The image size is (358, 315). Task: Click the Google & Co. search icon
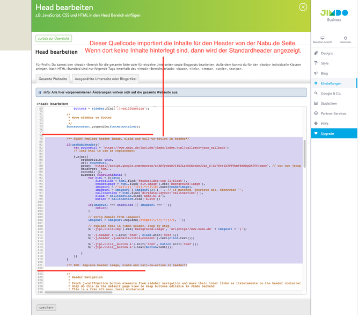(316, 94)
